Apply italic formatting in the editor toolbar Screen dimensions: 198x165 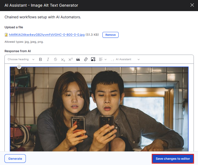[48, 59]
